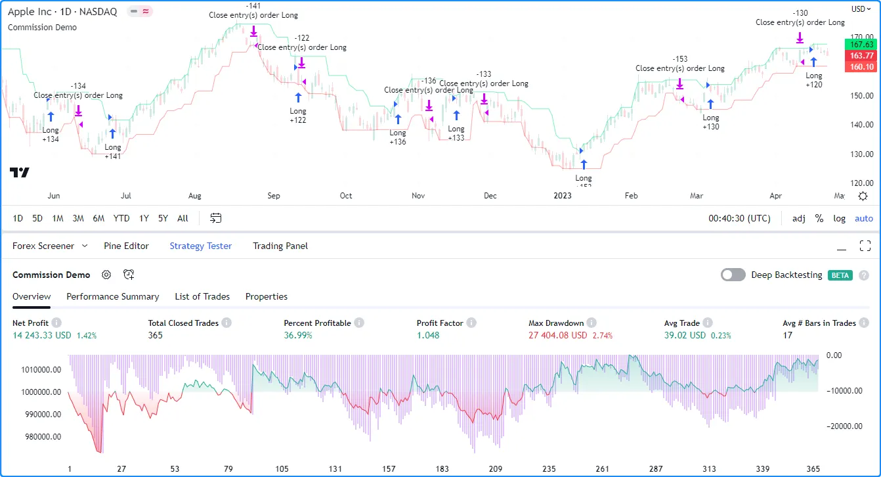This screenshot has height=477, width=881.
Task: Select the 6M time range button
Action: [98, 218]
